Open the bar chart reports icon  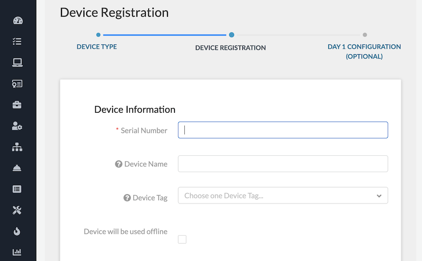coord(17,252)
